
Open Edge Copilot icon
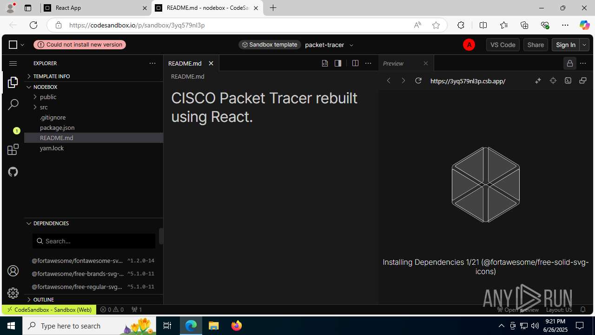584,25
